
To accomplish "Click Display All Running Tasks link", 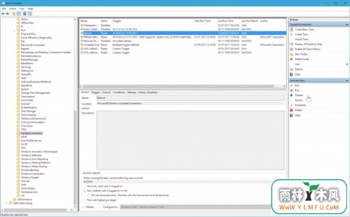I will click(309, 44).
